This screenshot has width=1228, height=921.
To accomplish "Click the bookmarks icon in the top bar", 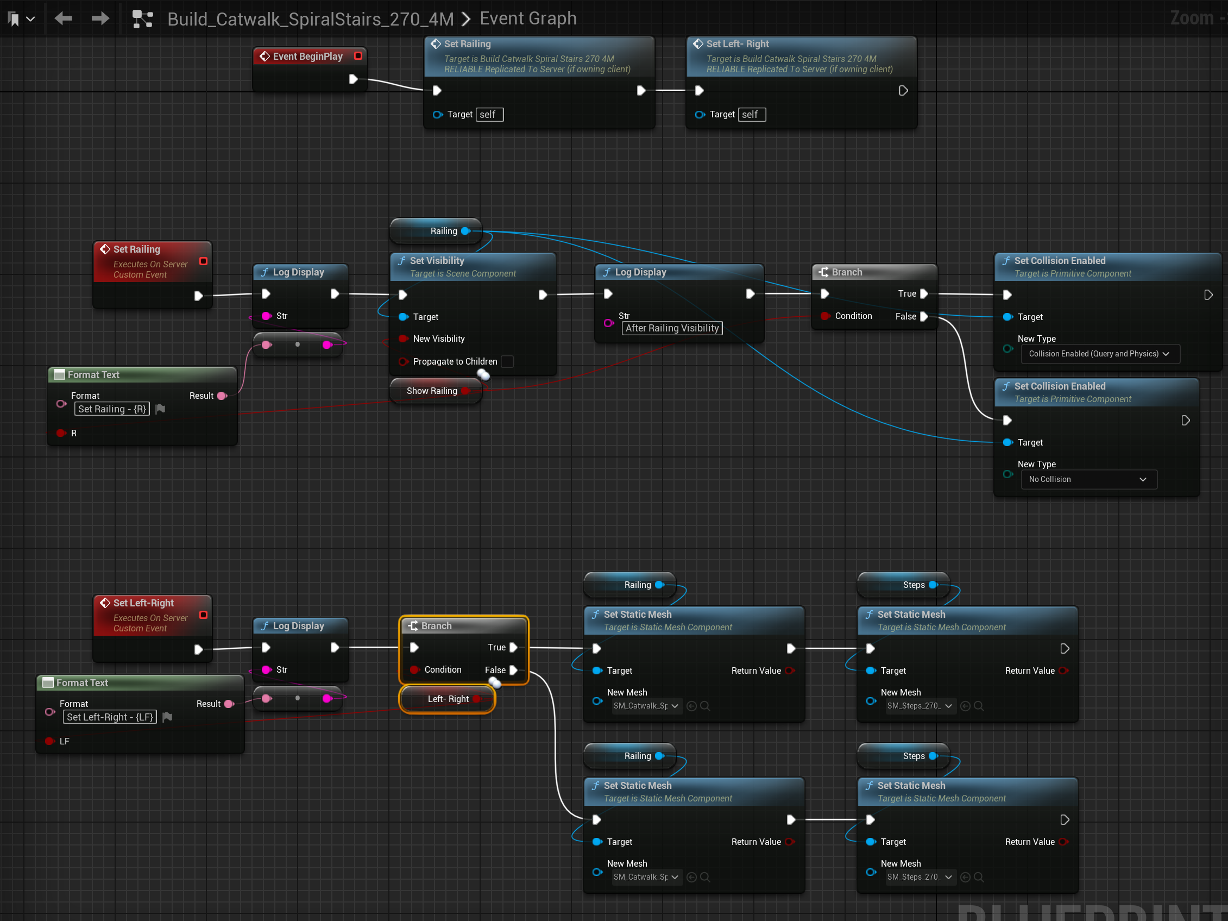I will (14, 20).
